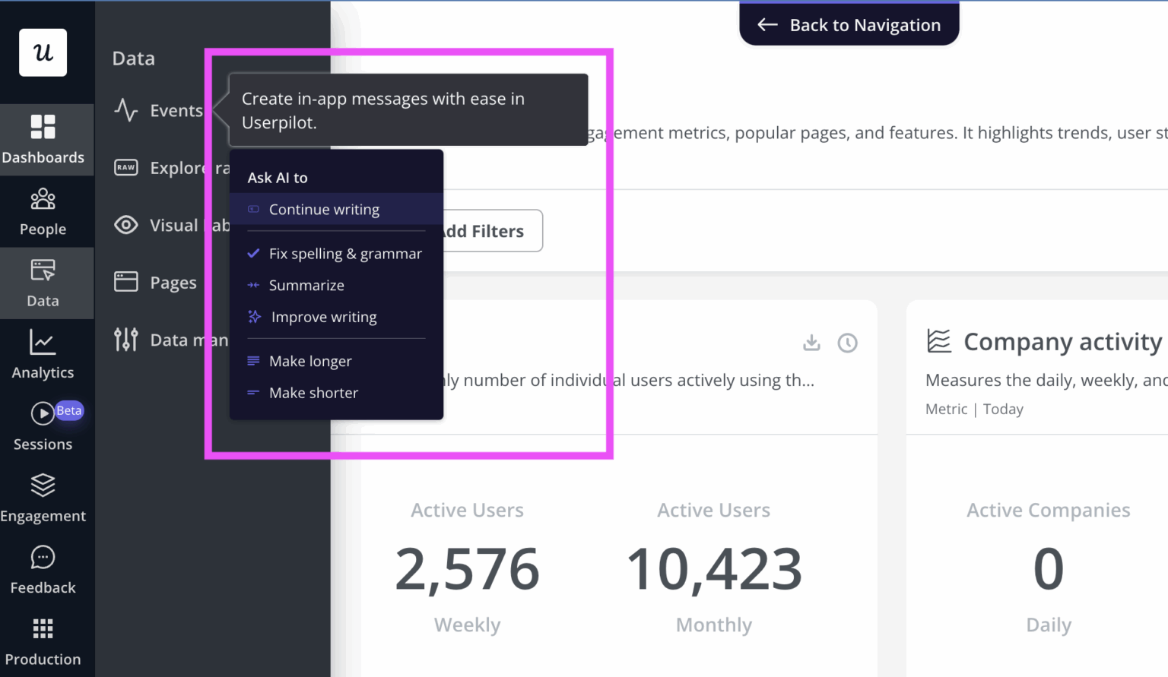Screen dimensions: 1168x677
Task: Open the Feedback section
Action: click(x=43, y=568)
